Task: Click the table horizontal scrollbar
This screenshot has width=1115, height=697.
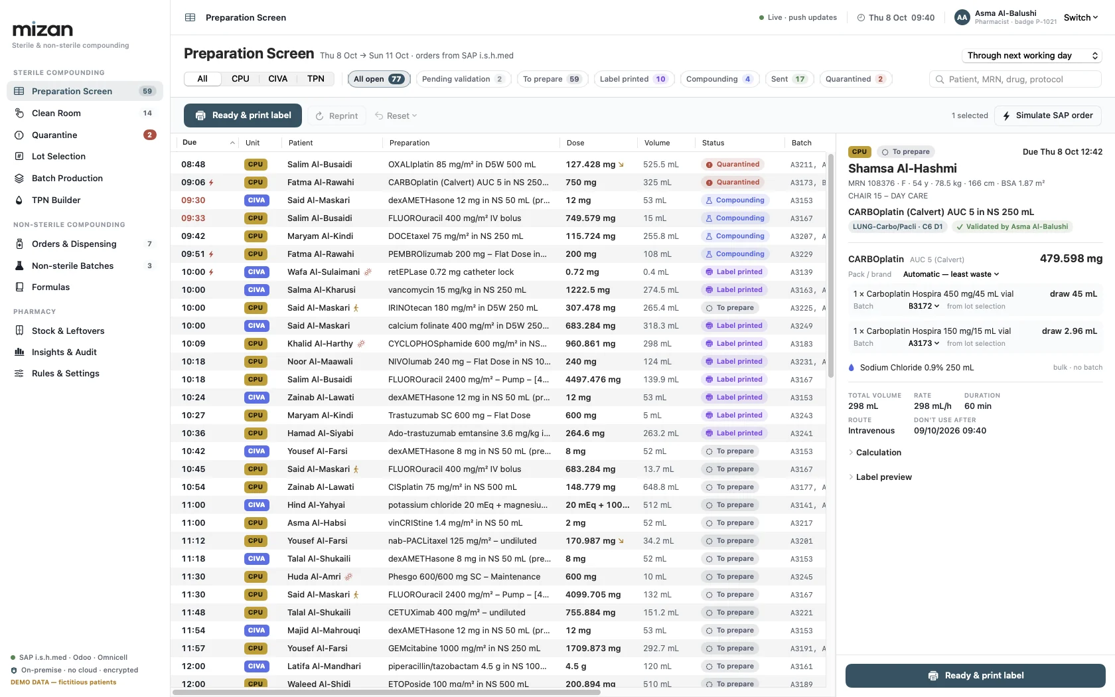Action: click(386, 692)
